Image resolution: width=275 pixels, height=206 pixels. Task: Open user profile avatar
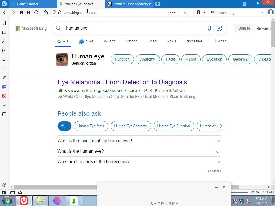tap(271, 12)
